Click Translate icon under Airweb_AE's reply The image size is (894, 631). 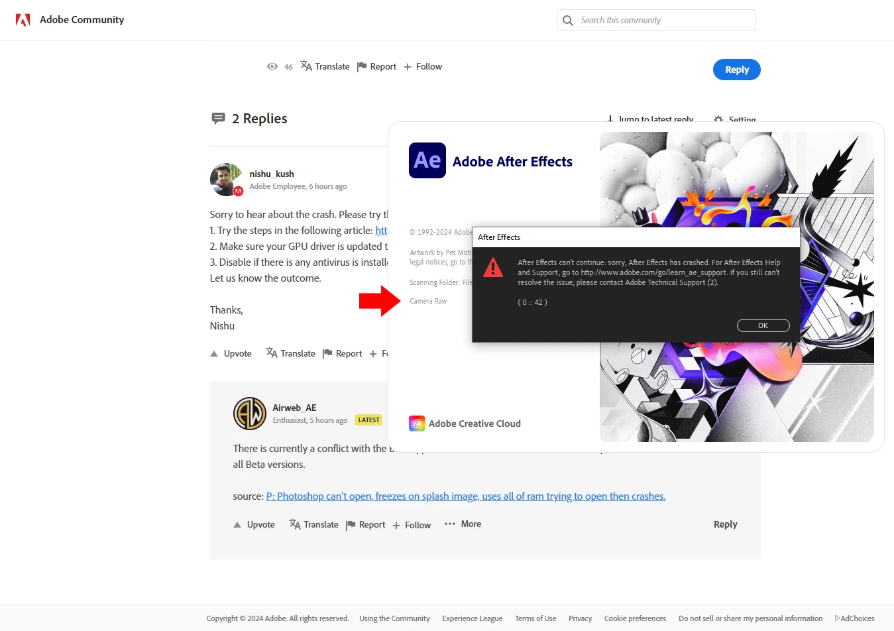(x=295, y=524)
